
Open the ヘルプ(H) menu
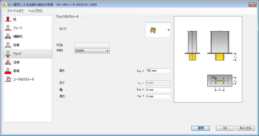(35, 11)
